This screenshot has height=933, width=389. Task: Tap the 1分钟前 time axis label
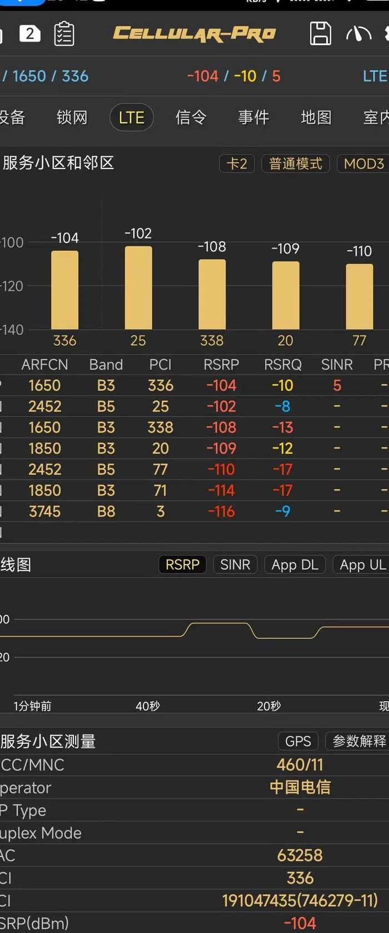click(33, 706)
